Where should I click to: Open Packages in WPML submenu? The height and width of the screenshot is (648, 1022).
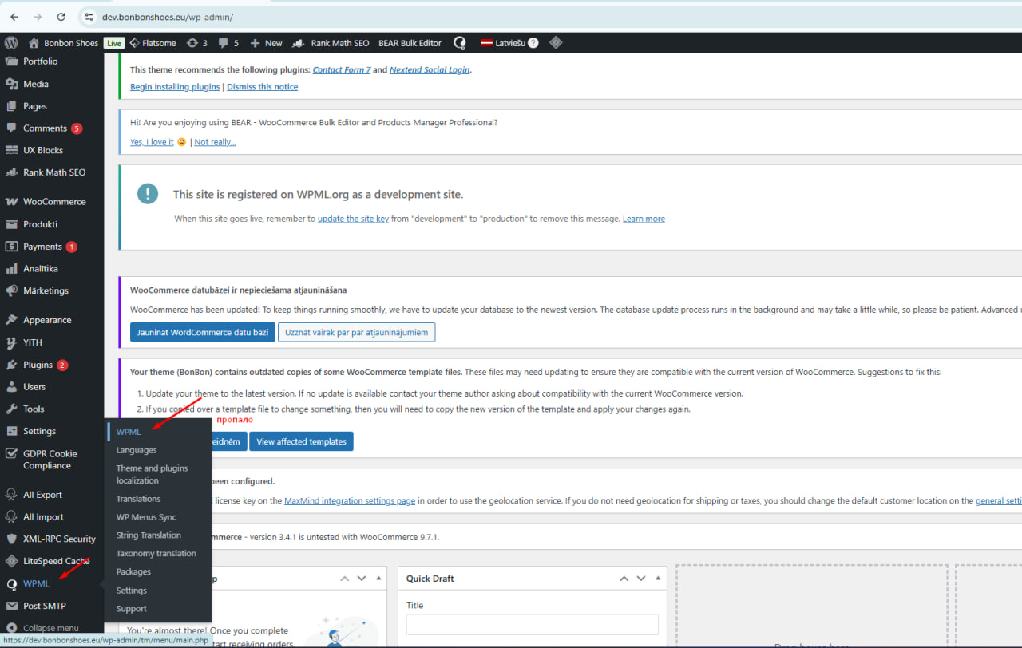tap(133, 571)
